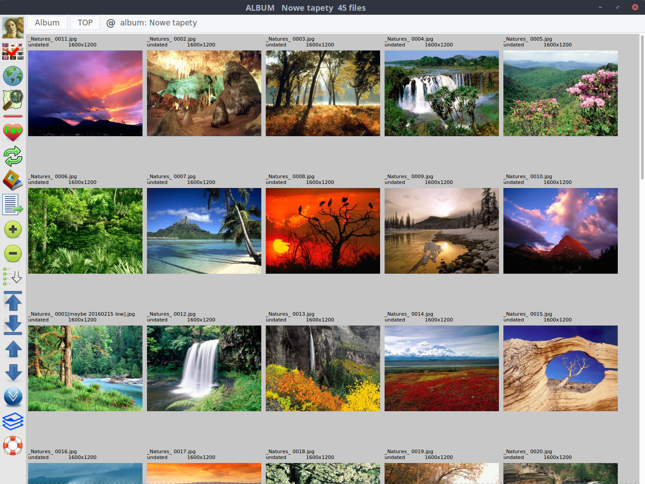645x484 pixels.
Task: Click the filename '_Natures_ 0014.jpg'
Action: tap(409, 314)
